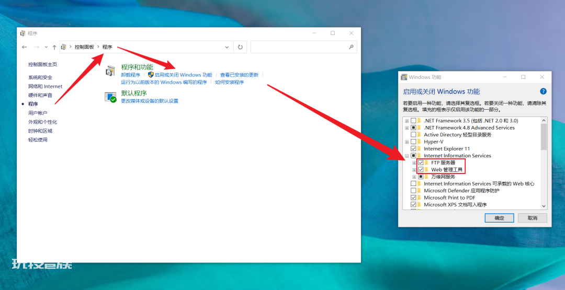Open the 默认程序 heading link
Image resolution: width=565 pixels, height=290 pixels.
click(134, 93)
